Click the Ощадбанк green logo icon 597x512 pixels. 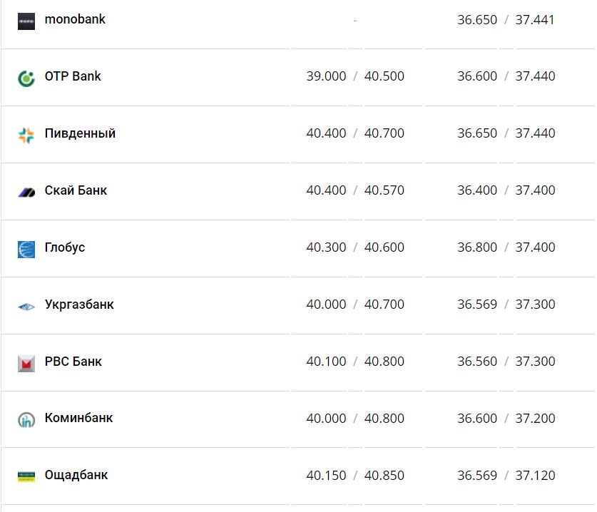coord(26,476)
